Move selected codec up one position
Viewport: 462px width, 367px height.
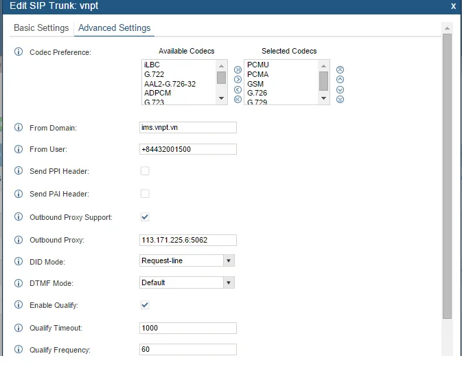(340, 79)
